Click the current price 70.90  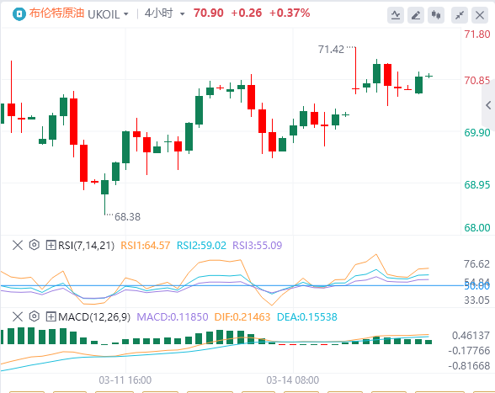pyautogui.click(x=209, y=13)
